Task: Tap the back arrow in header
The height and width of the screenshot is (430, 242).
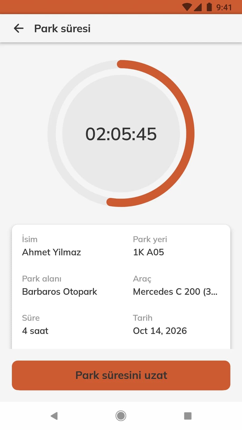Action: click(19, 28)
